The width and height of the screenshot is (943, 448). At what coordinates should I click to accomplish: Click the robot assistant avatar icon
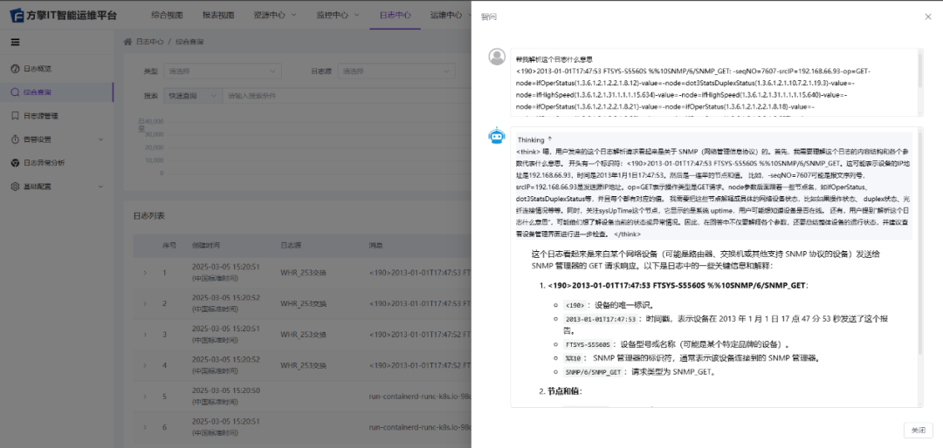497,136
